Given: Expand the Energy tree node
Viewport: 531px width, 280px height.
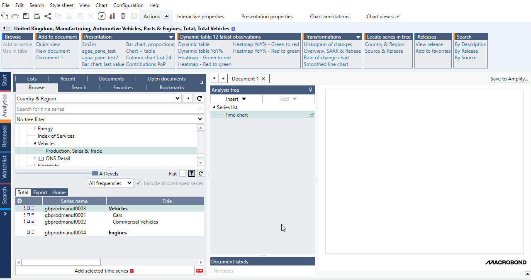Looking at the screenshot, I should coord(35,129).
